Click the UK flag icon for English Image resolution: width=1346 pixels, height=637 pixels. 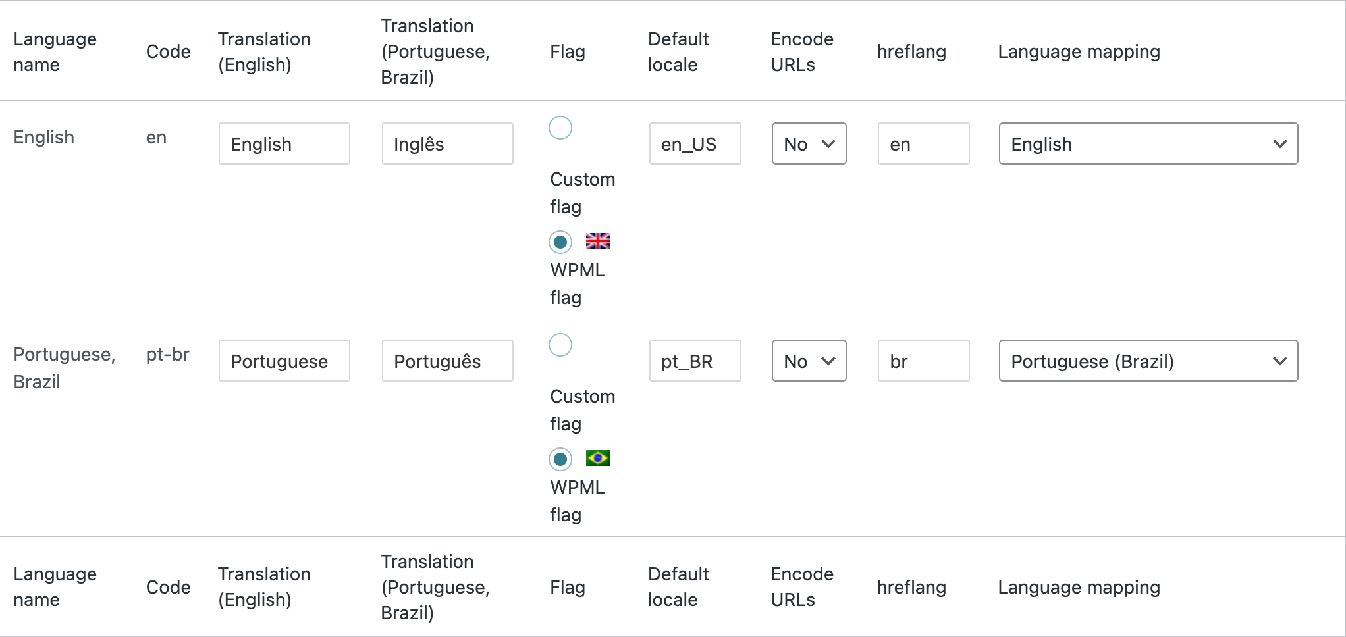click(x=597, y=241)
